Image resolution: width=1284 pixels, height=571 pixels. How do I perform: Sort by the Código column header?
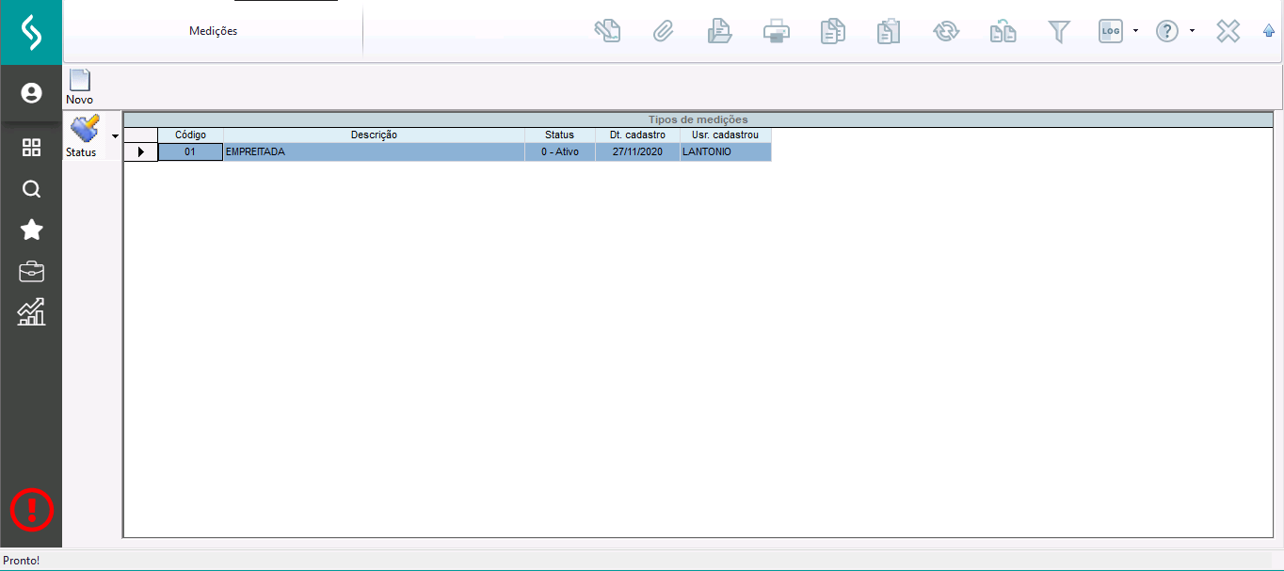[x=190, y=135]
